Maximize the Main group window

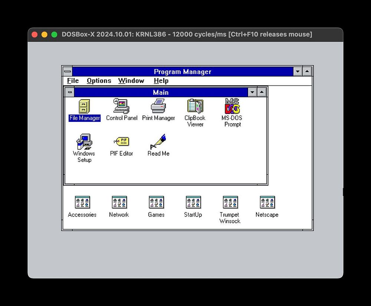point(262,92)
